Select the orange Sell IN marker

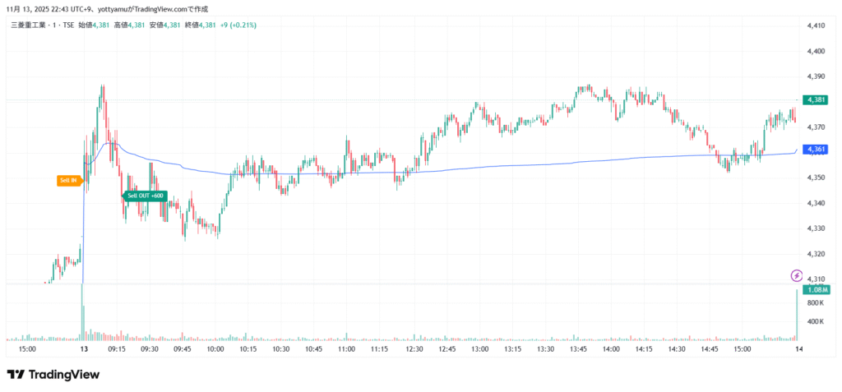(68, 181)
